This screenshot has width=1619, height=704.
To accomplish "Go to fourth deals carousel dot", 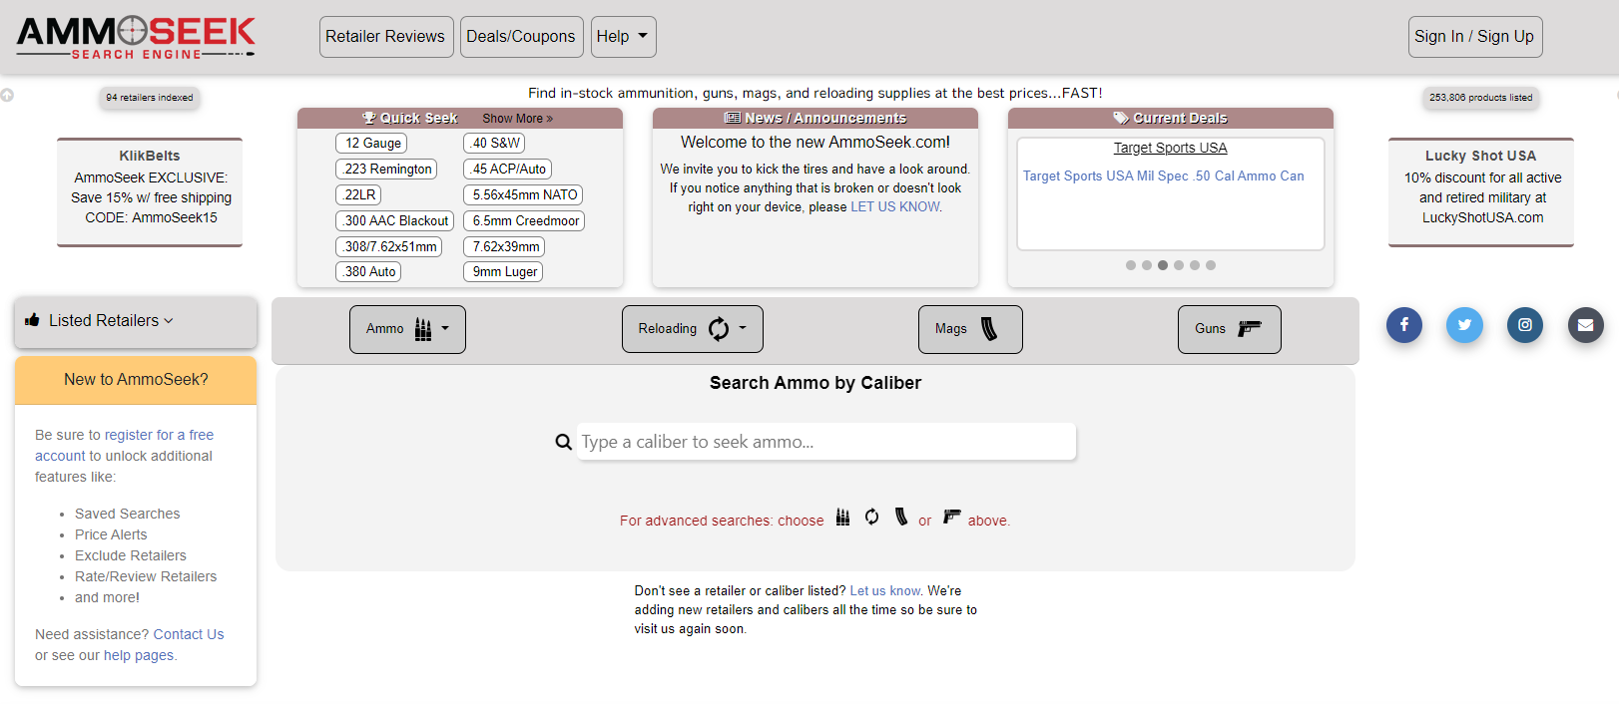I will [1179, 265].
